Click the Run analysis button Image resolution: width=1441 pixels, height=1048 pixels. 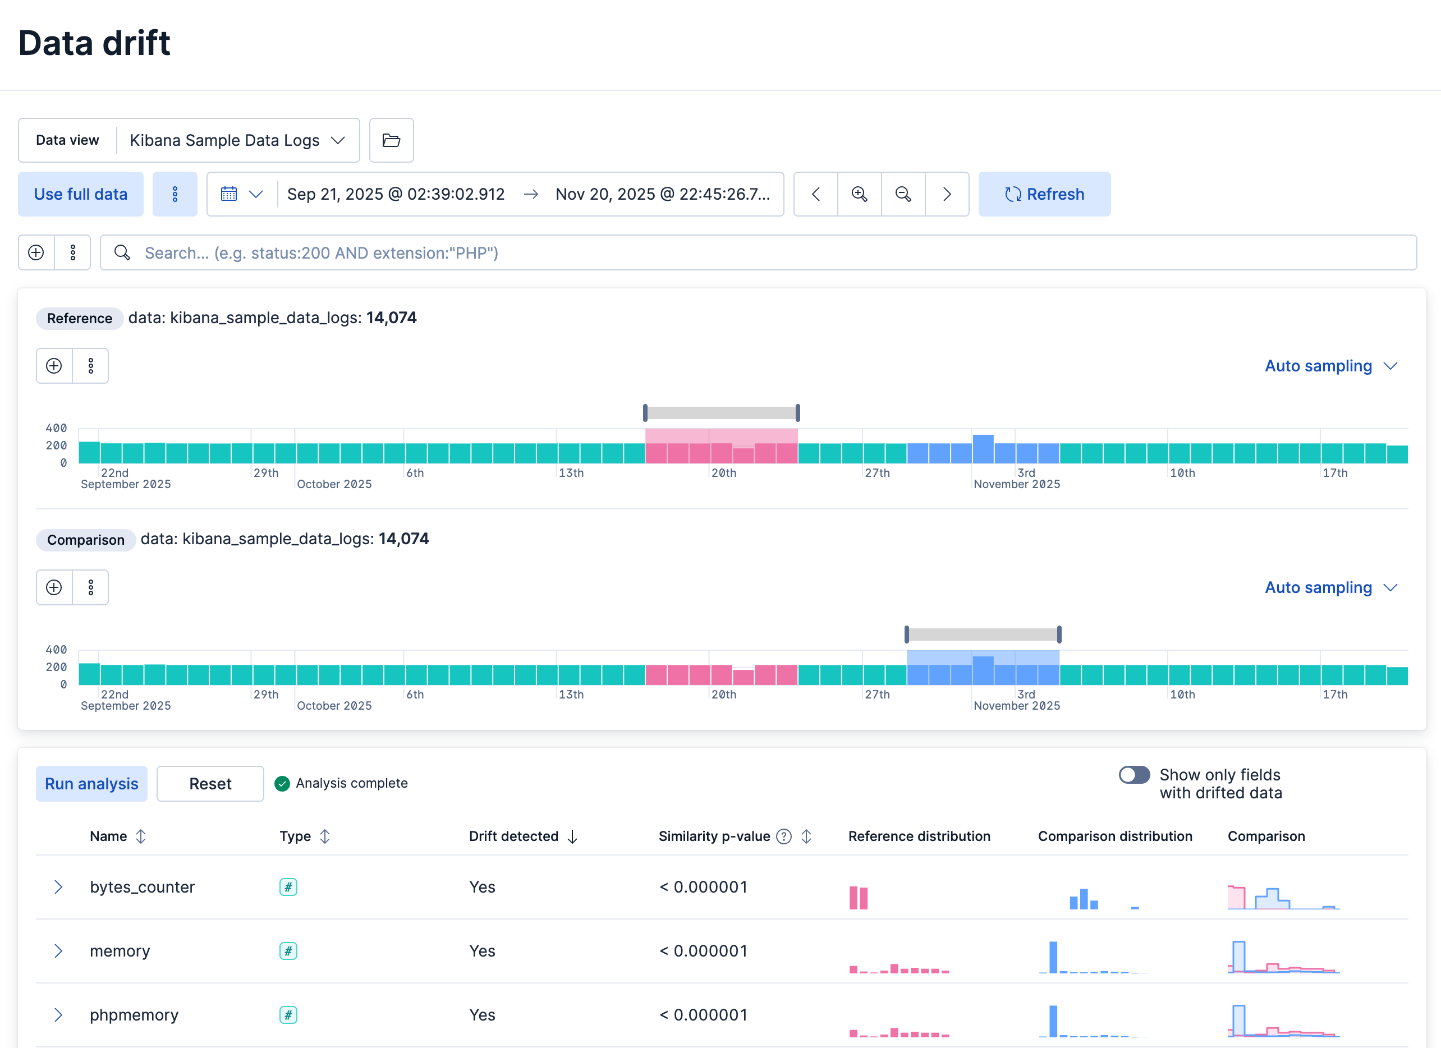click(91, 784)
